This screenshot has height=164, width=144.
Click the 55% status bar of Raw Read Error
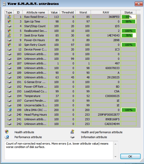point(129,17)
